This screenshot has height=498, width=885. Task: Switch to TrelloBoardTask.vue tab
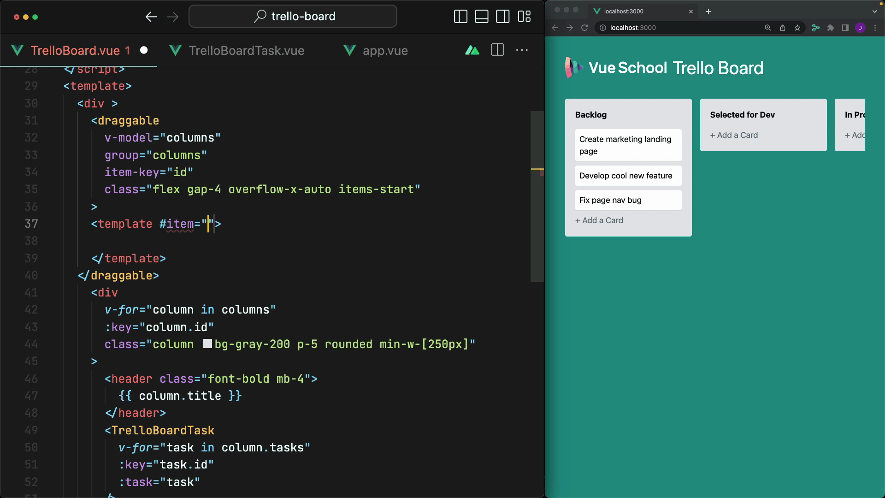click(236, 50)
